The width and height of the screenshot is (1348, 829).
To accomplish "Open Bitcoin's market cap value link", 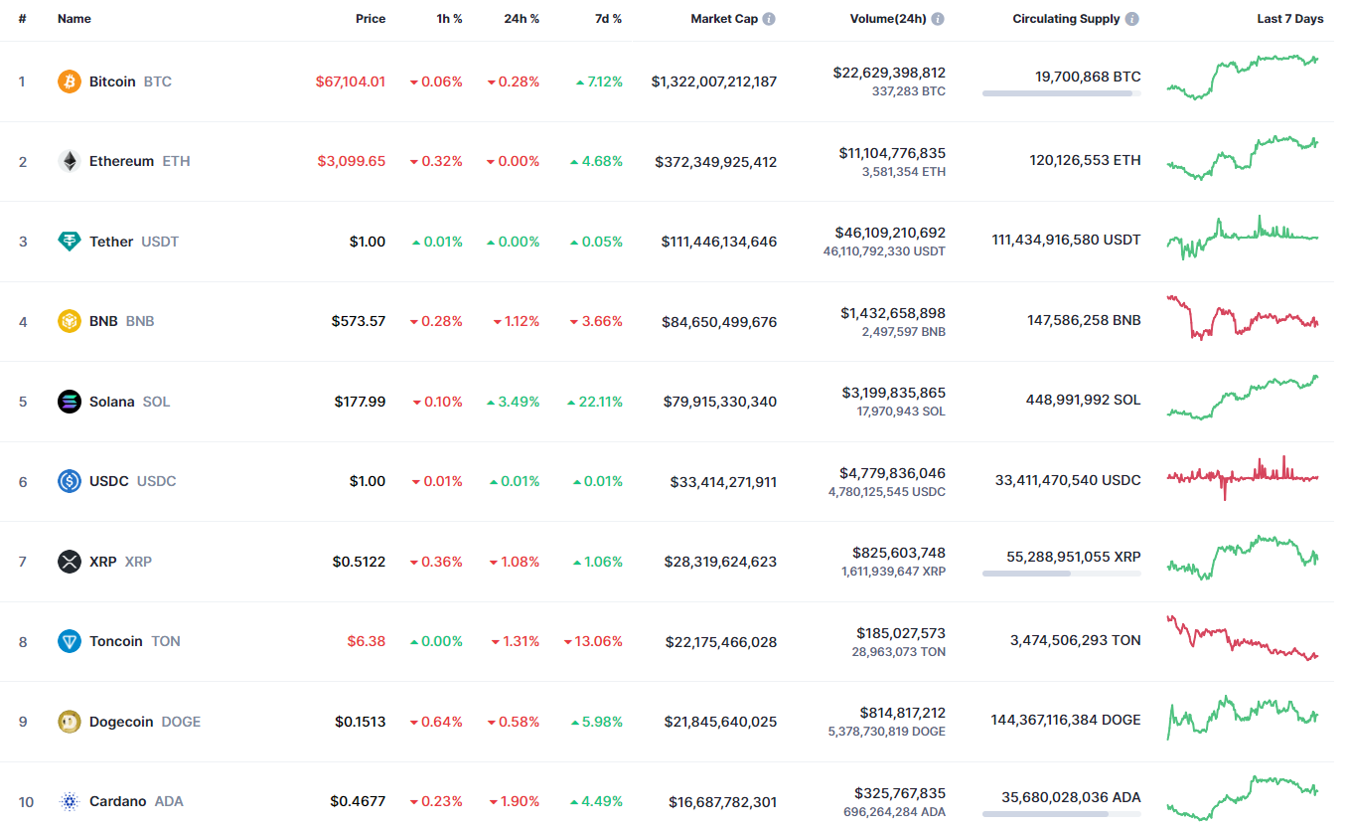I will 714,82.
